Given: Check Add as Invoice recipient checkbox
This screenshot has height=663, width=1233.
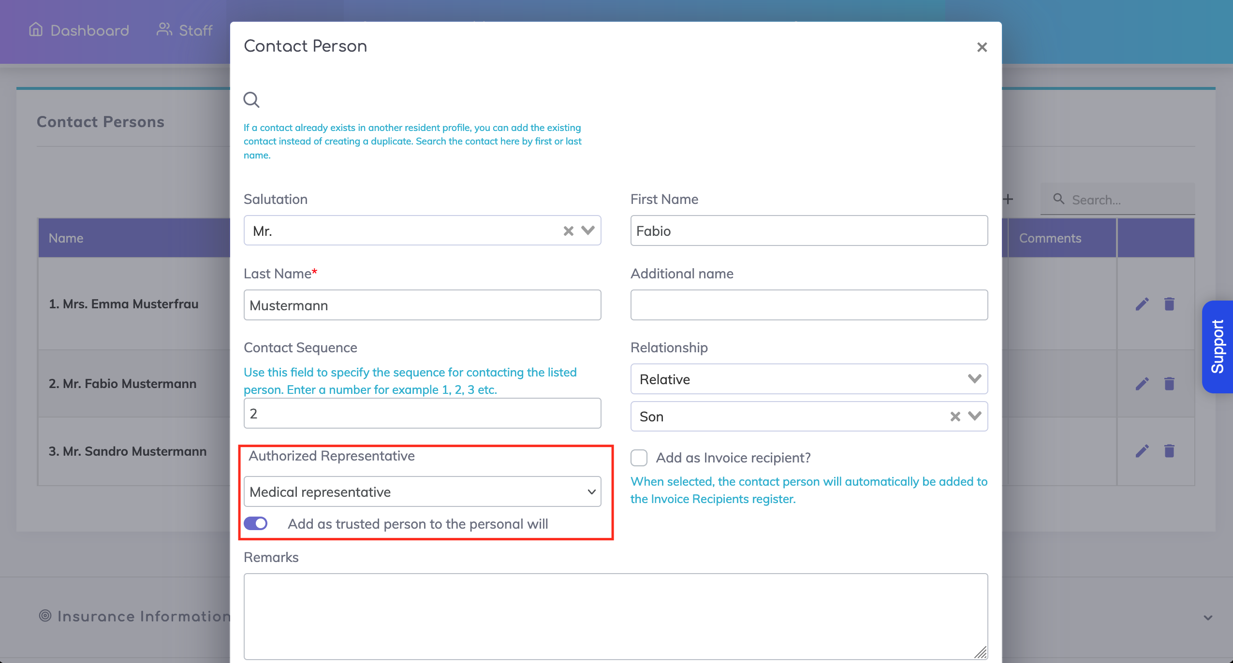Looking at the screenshot, I should click(639, 457).
